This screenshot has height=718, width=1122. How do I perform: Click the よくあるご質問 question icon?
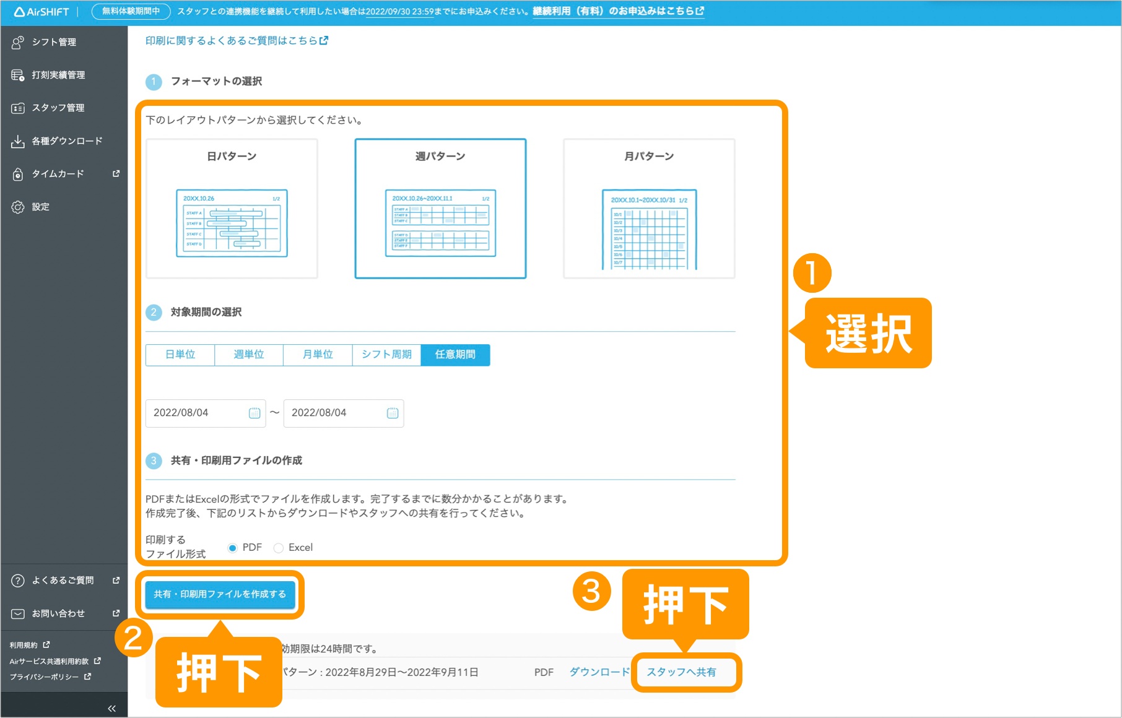tap(17, 580)
